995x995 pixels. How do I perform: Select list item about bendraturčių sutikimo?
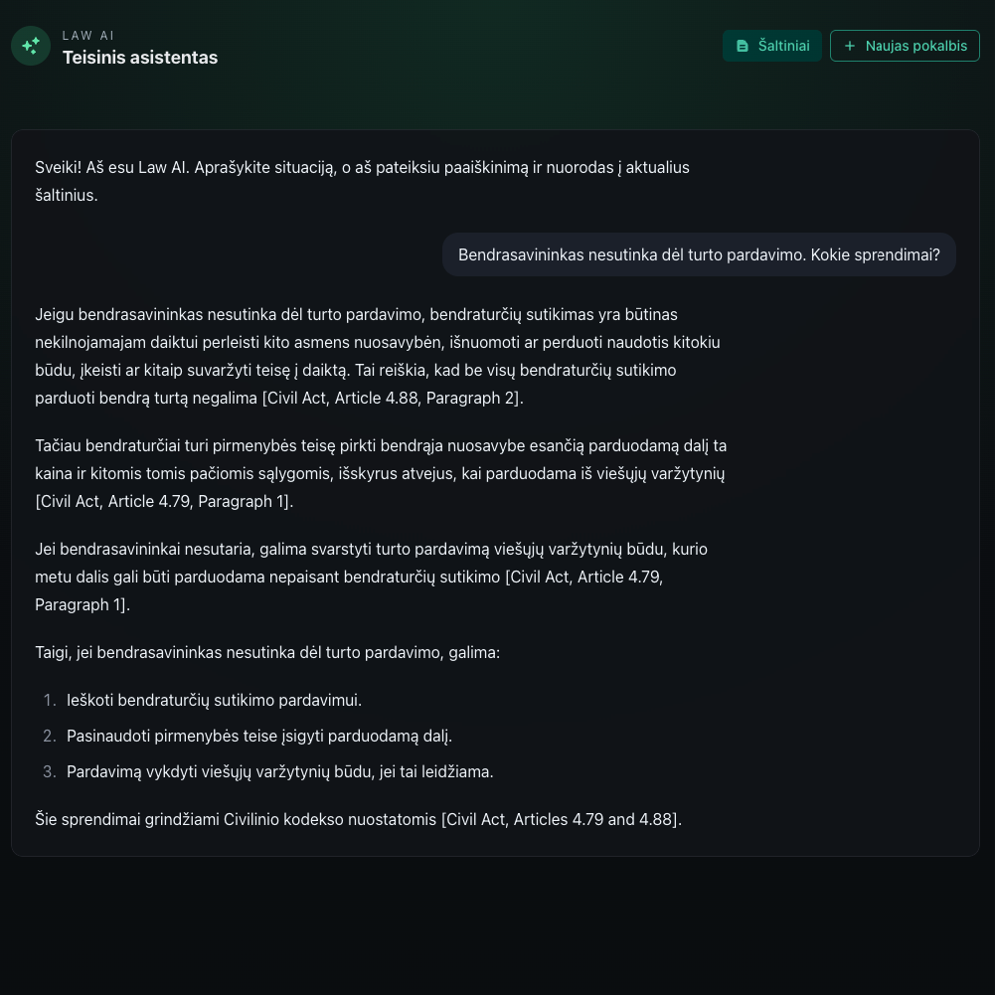point(214,700)
